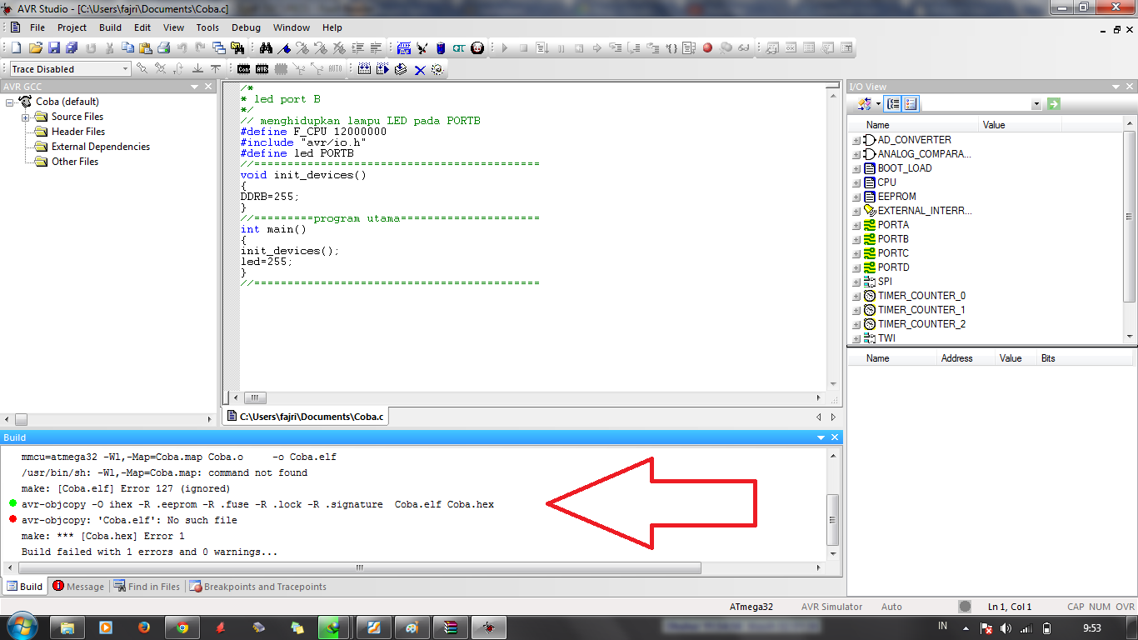This screenshot has width=1138, height=640.
Task: Expand the TIMER_COUNTER_0 node
Action: pyautogui.click(x=856, y=297)
